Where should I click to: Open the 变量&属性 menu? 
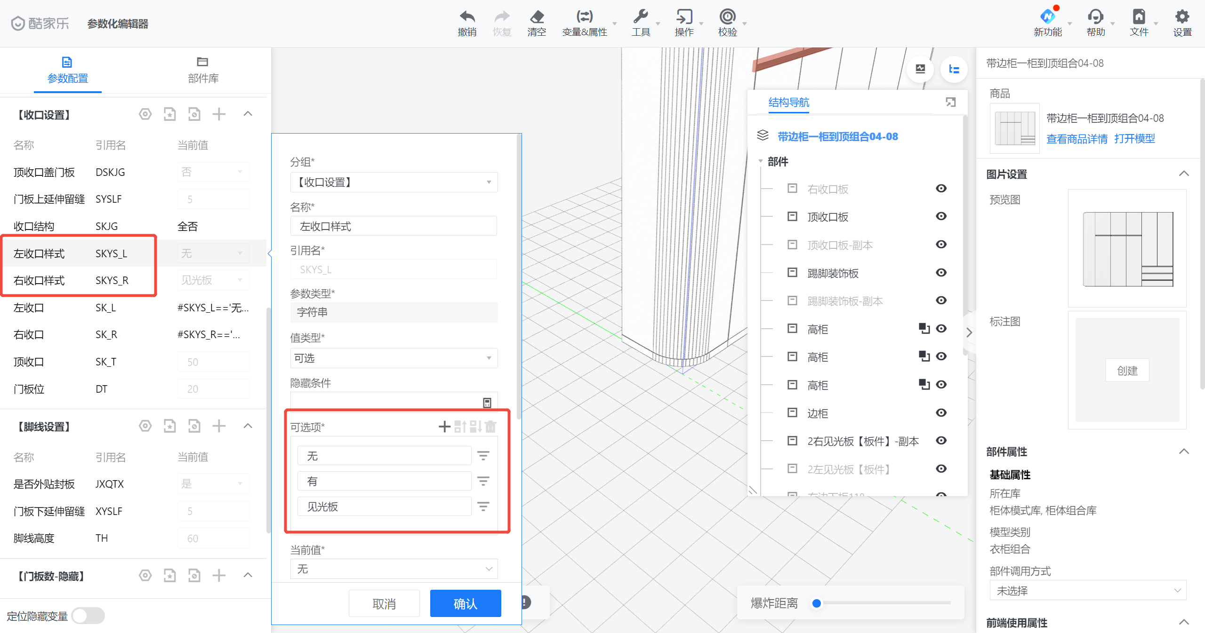pos(585,23)
